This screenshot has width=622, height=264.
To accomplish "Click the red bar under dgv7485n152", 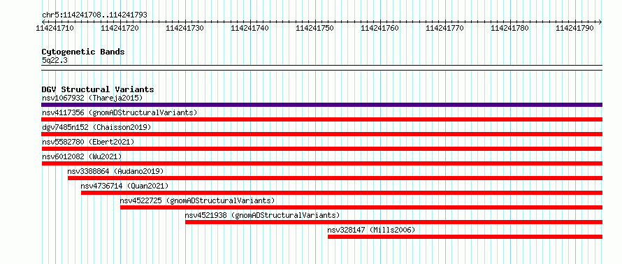I will pyautogui.click(x=321, y=134).
